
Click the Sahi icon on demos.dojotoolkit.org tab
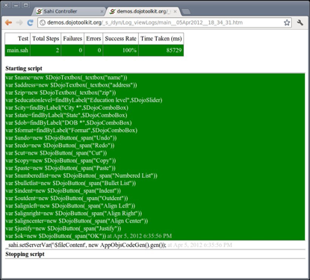click(112, 11)
